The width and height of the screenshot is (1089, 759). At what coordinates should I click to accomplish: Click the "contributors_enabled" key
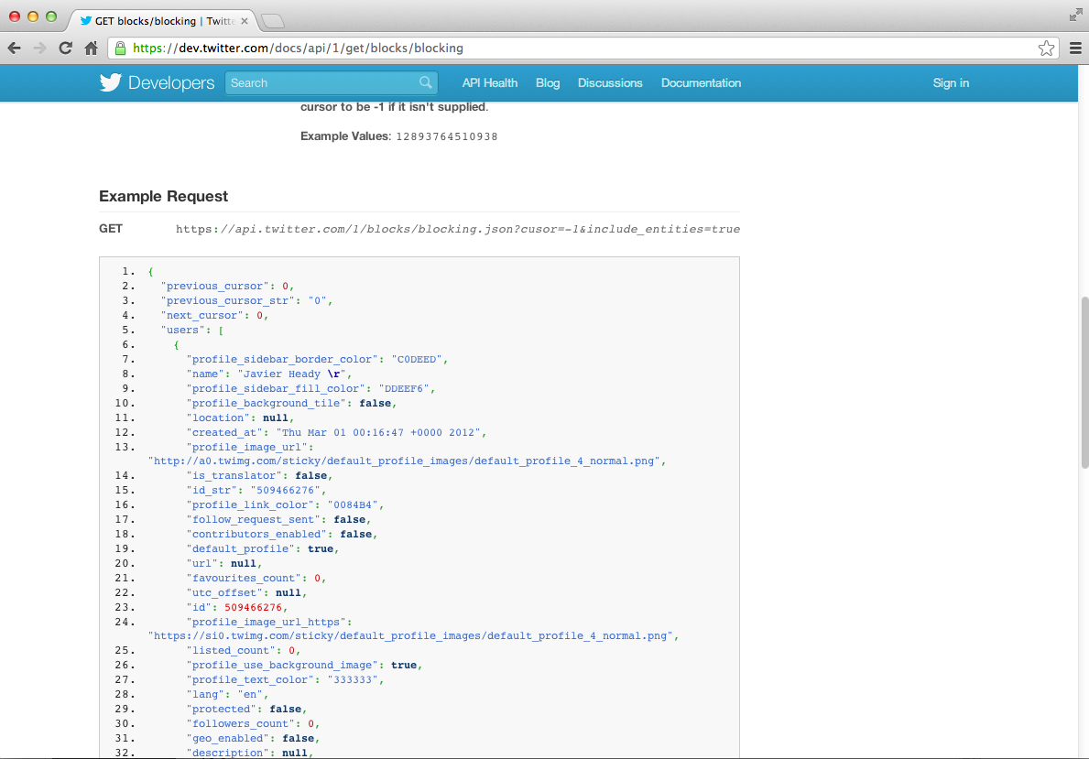256,533
